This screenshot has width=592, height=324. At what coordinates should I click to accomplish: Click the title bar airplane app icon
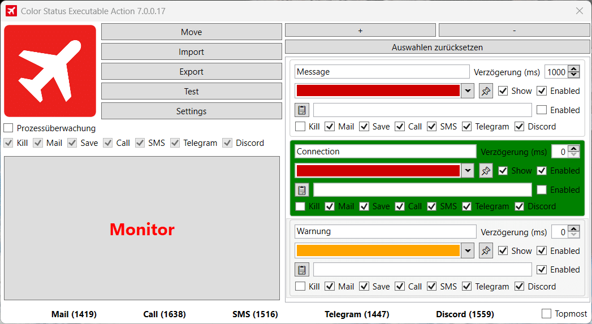tap(11, 11)
